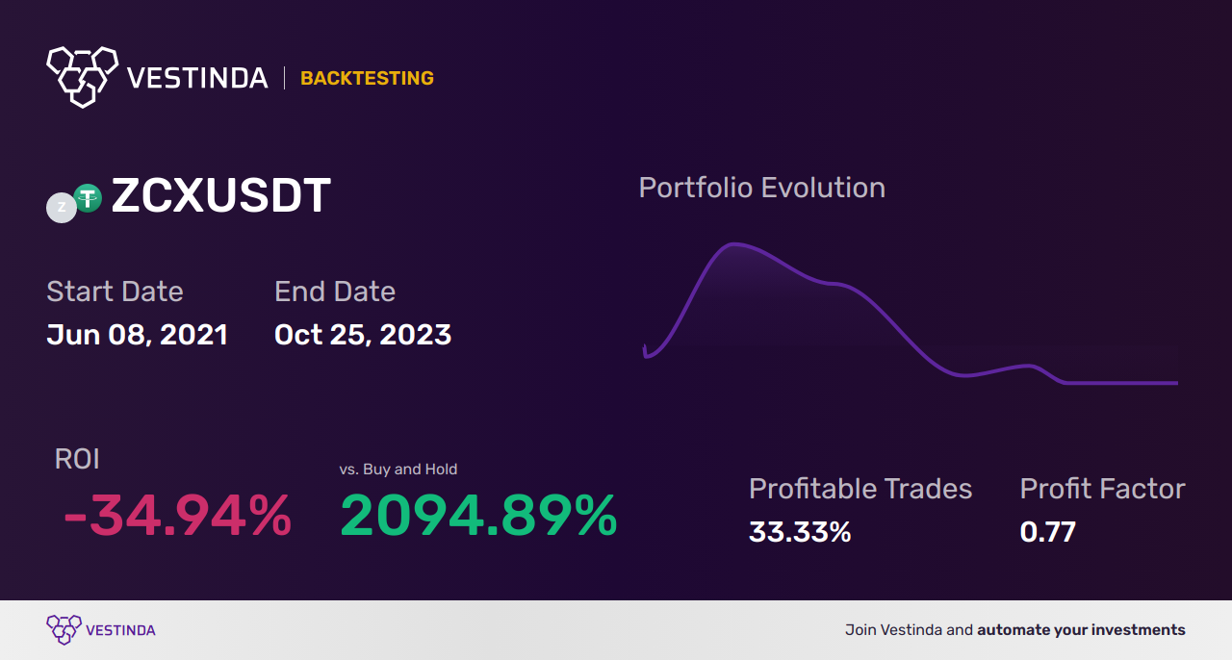1232x660 pixels.
Task: Click the footer VESTINDA wordmark
Action: [x=120, y=630]
